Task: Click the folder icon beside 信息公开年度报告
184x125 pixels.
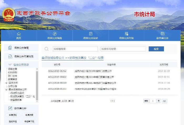Action: [x=10, y=56]
